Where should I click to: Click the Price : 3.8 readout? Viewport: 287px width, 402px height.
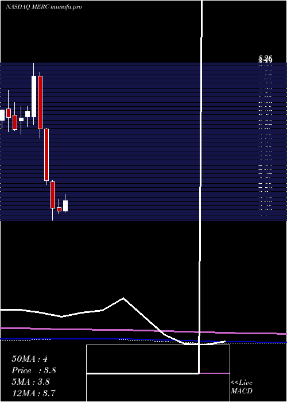click(34, 370)
